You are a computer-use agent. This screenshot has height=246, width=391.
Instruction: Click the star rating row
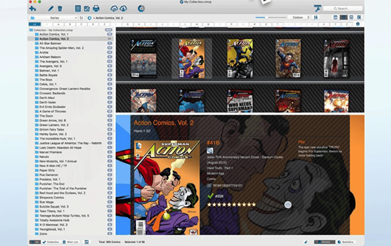[231, 204]
